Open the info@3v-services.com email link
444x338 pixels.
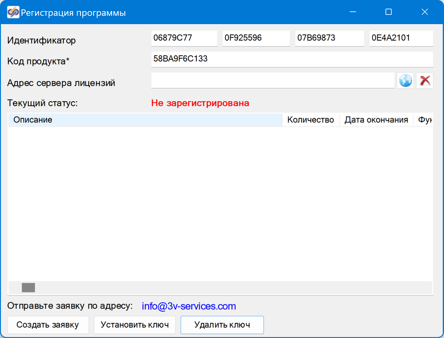click(189, 306)
